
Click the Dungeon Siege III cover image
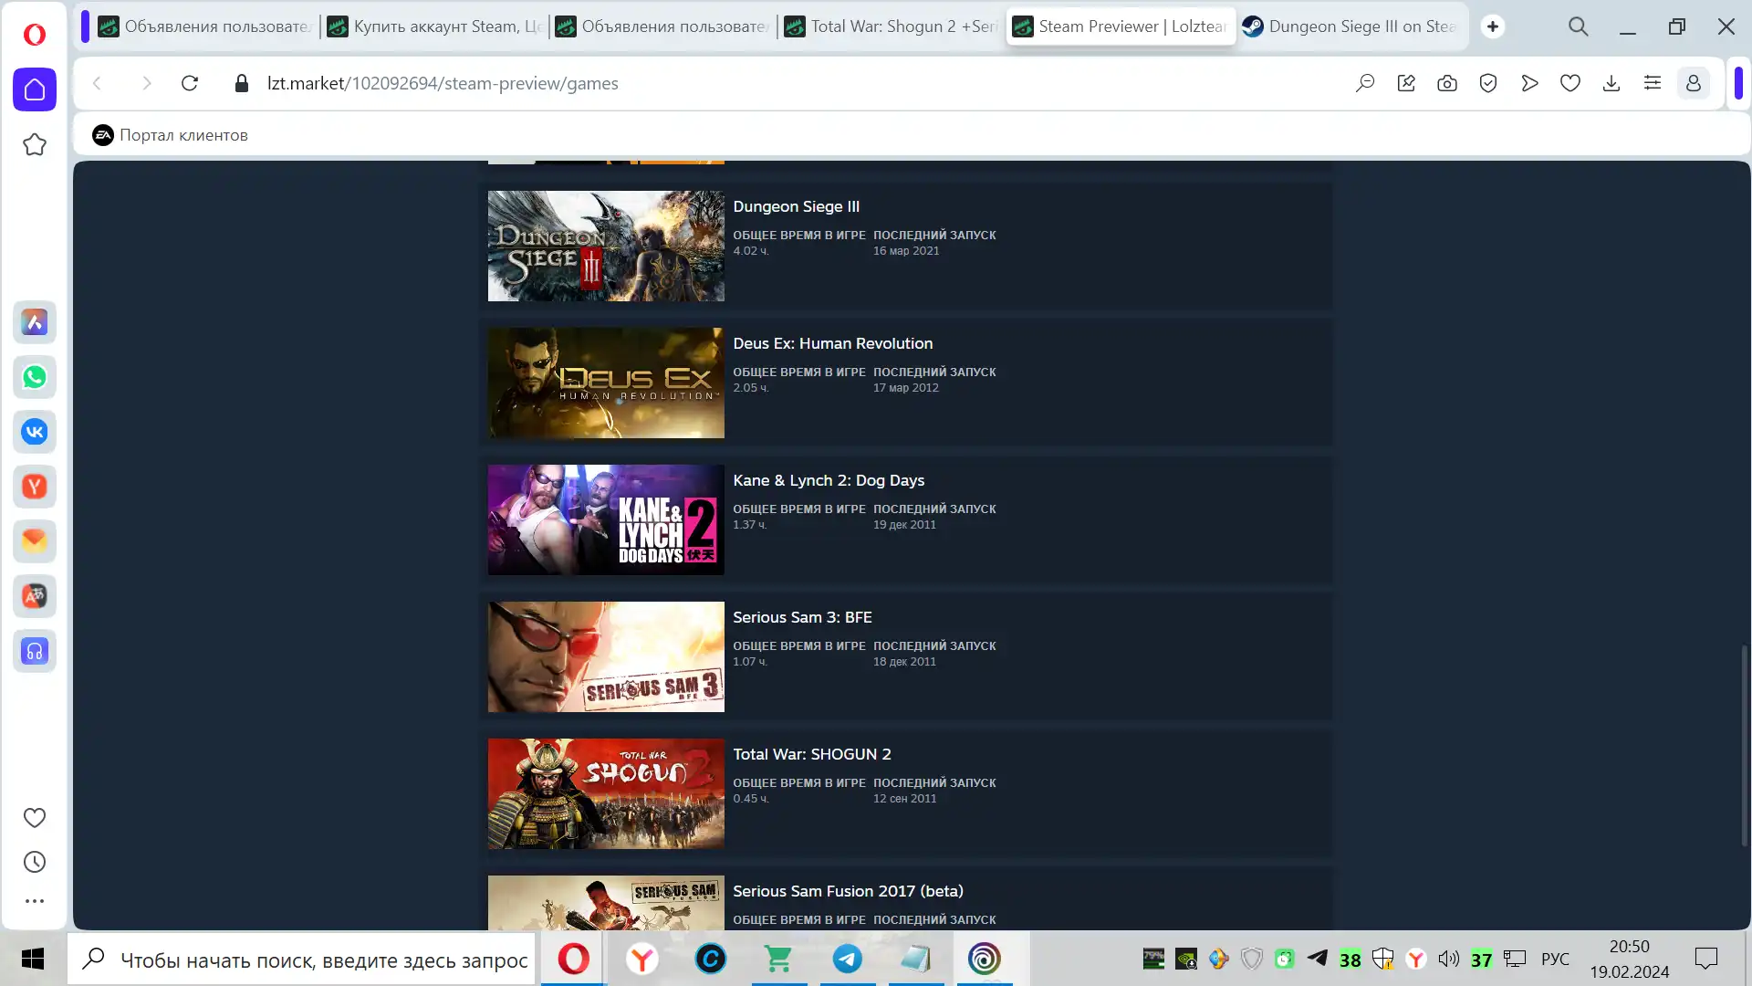point(606,246)
